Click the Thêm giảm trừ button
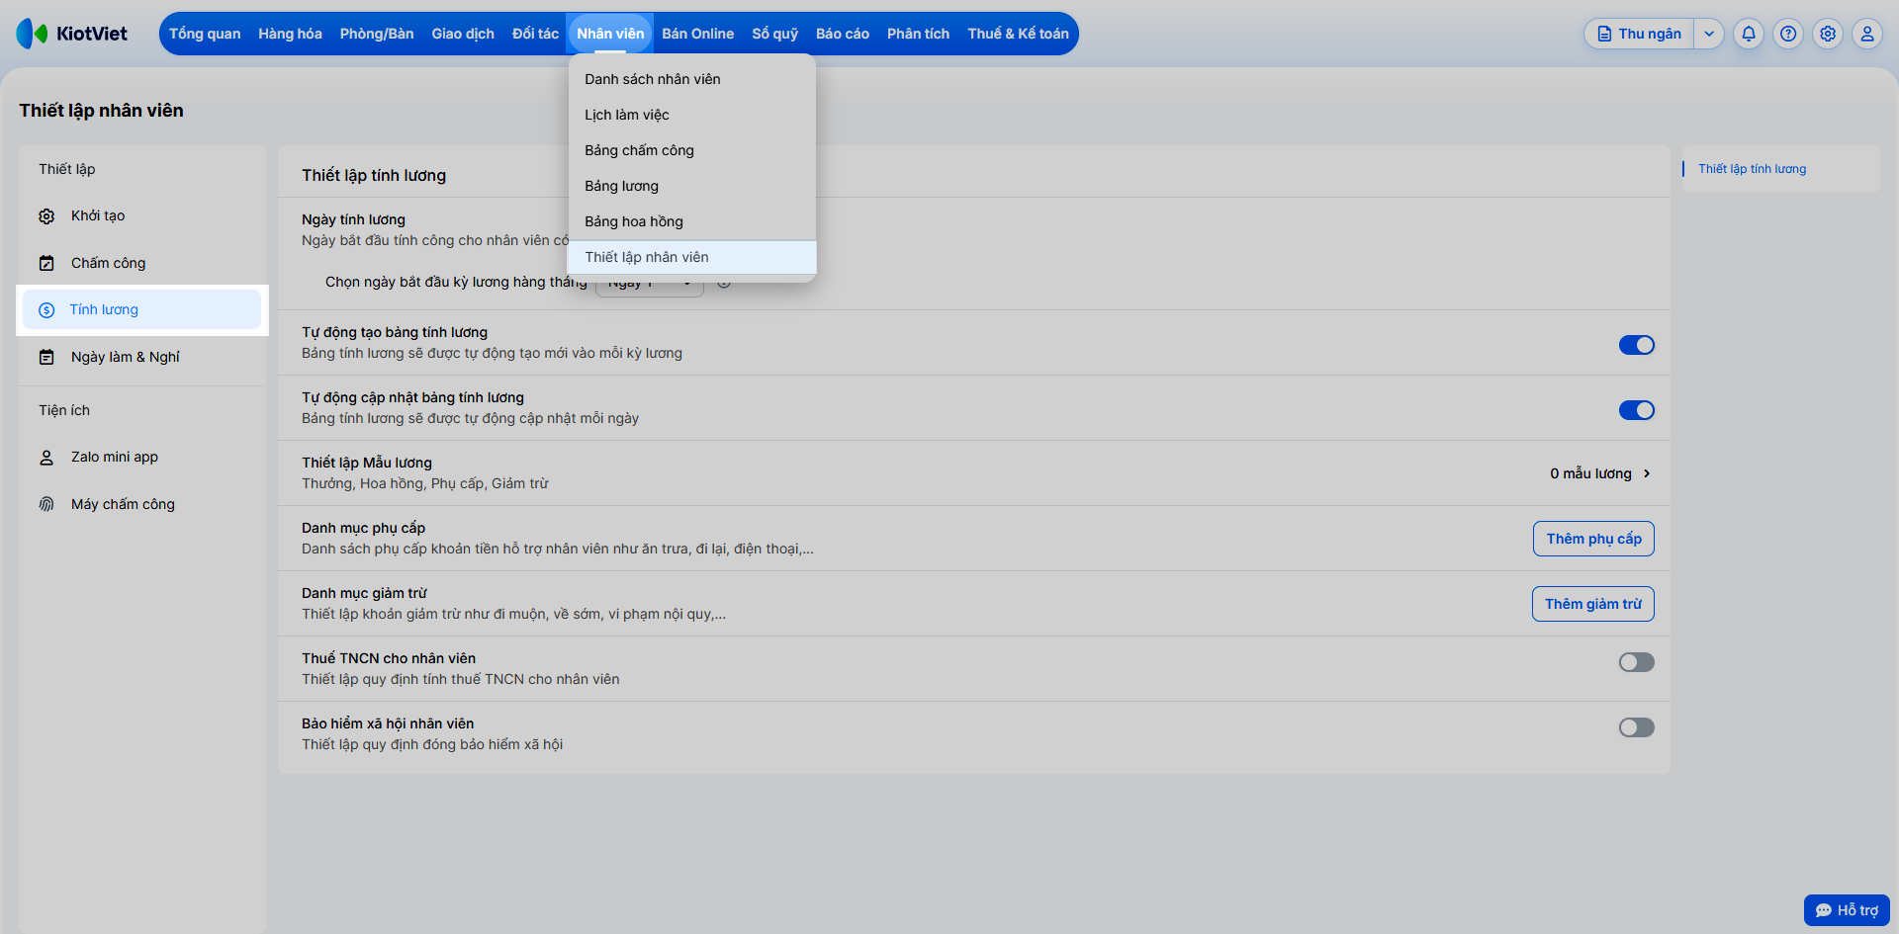 click(1593, 604)
